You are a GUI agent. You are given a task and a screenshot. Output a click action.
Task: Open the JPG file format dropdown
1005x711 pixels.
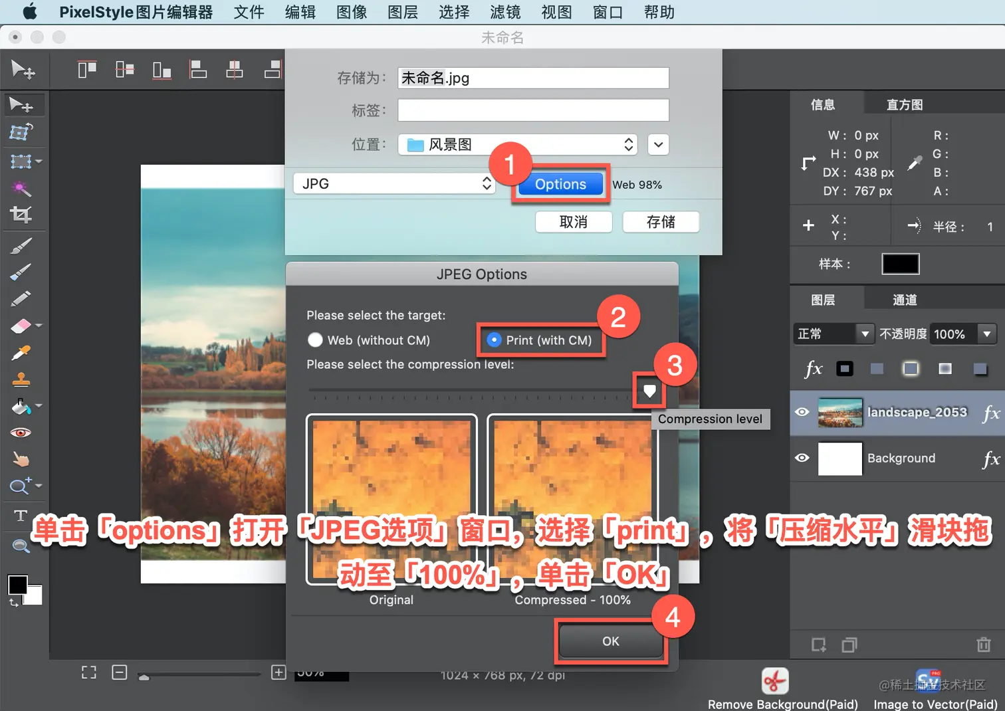pyautogui.click(x=394, y=184)
